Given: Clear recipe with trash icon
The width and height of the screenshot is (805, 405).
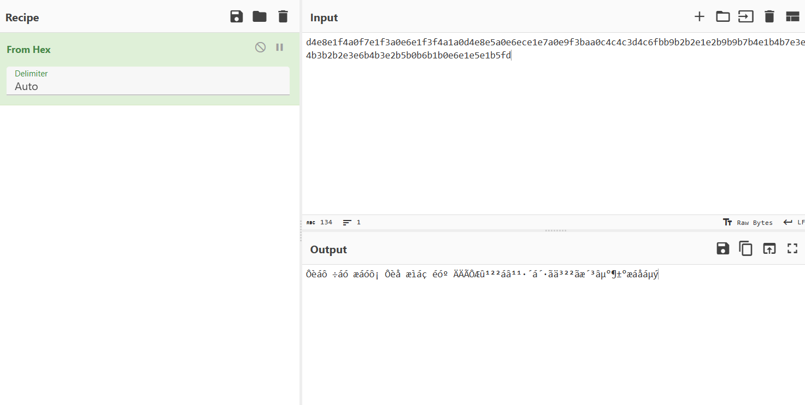Looking at the screenshot, I should tap(283, 16).
